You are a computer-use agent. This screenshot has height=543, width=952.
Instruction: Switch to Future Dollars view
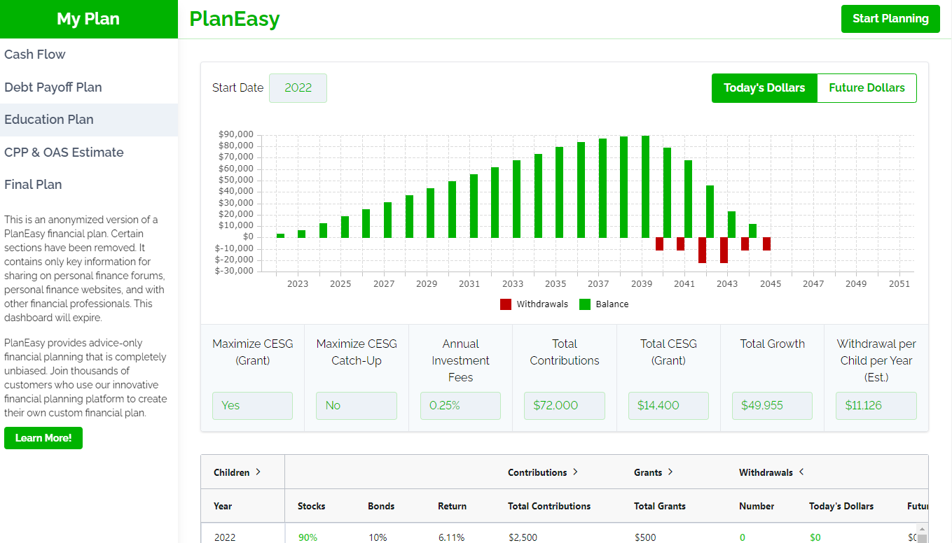coord(867,88)
